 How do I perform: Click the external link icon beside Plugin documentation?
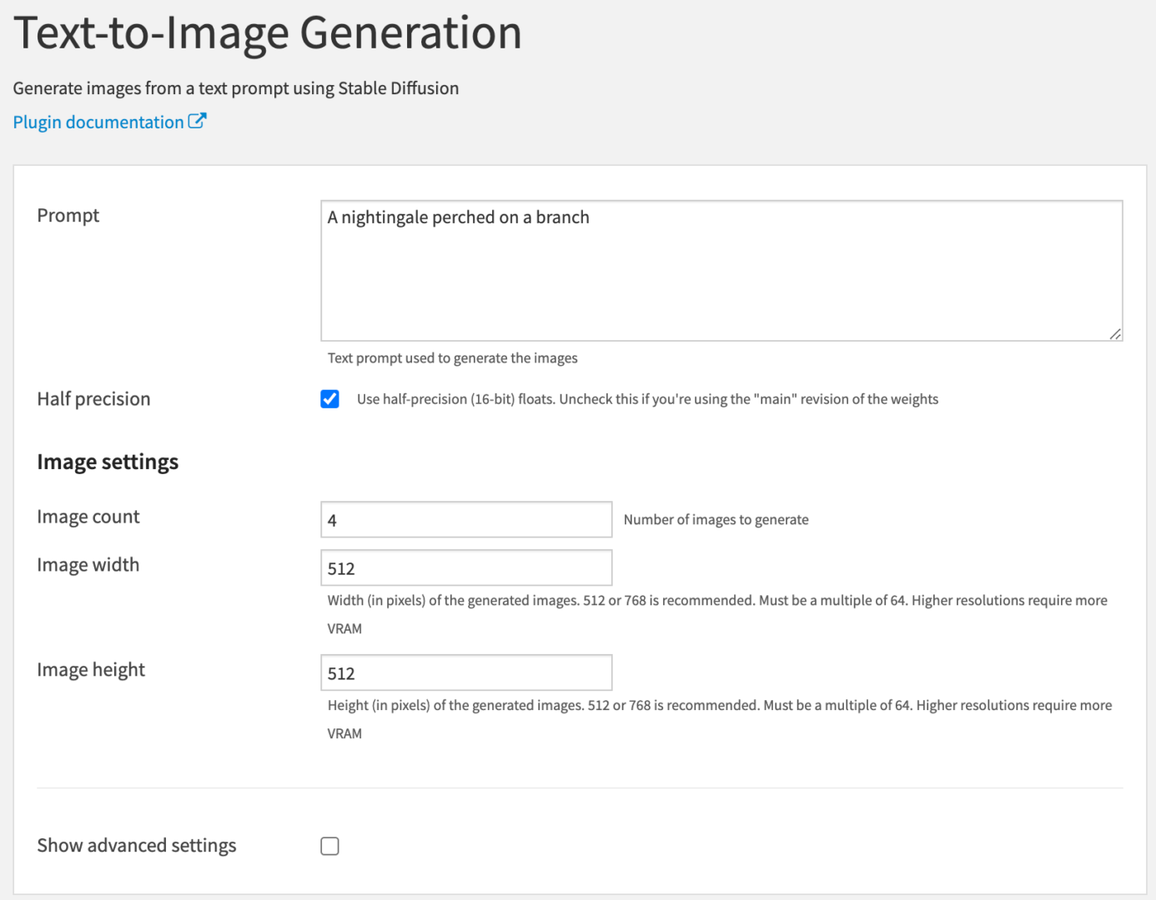(198, 121)
